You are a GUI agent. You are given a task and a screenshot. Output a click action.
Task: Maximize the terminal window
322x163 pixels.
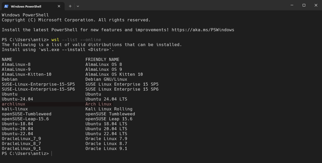pyautogui.click(x=304, y=5)
